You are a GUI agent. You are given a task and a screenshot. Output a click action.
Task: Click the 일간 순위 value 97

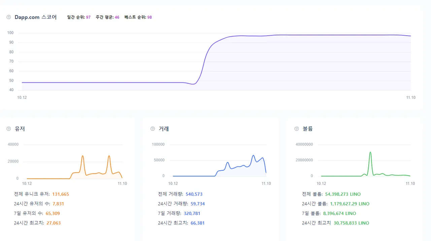(88, 17)
